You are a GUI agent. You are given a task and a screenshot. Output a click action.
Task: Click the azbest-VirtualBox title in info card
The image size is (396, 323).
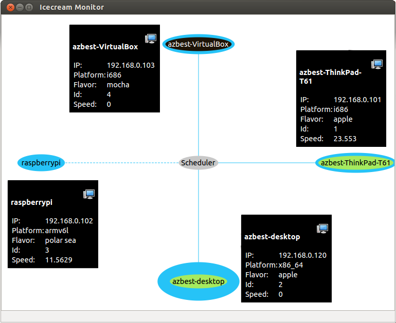click(x=105, y=47)
